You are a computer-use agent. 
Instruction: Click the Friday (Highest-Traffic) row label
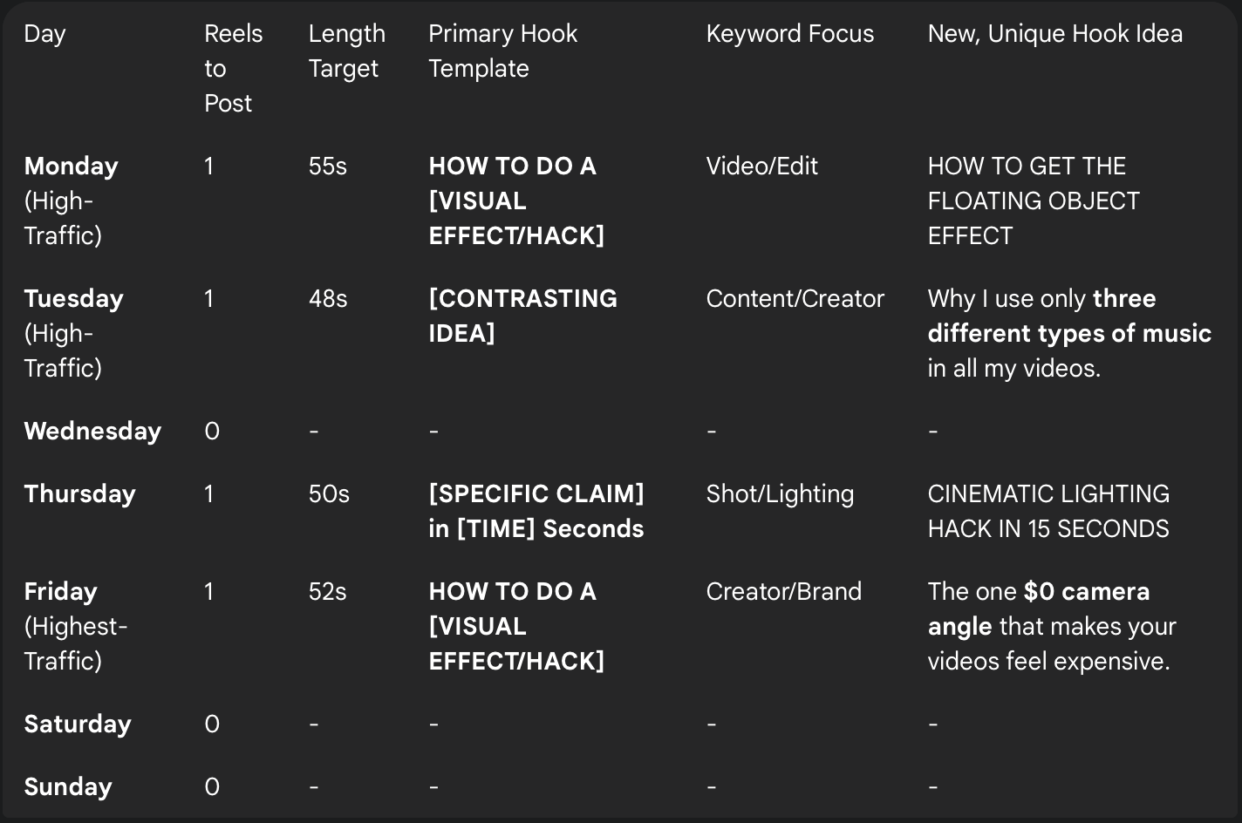(76, 626)
